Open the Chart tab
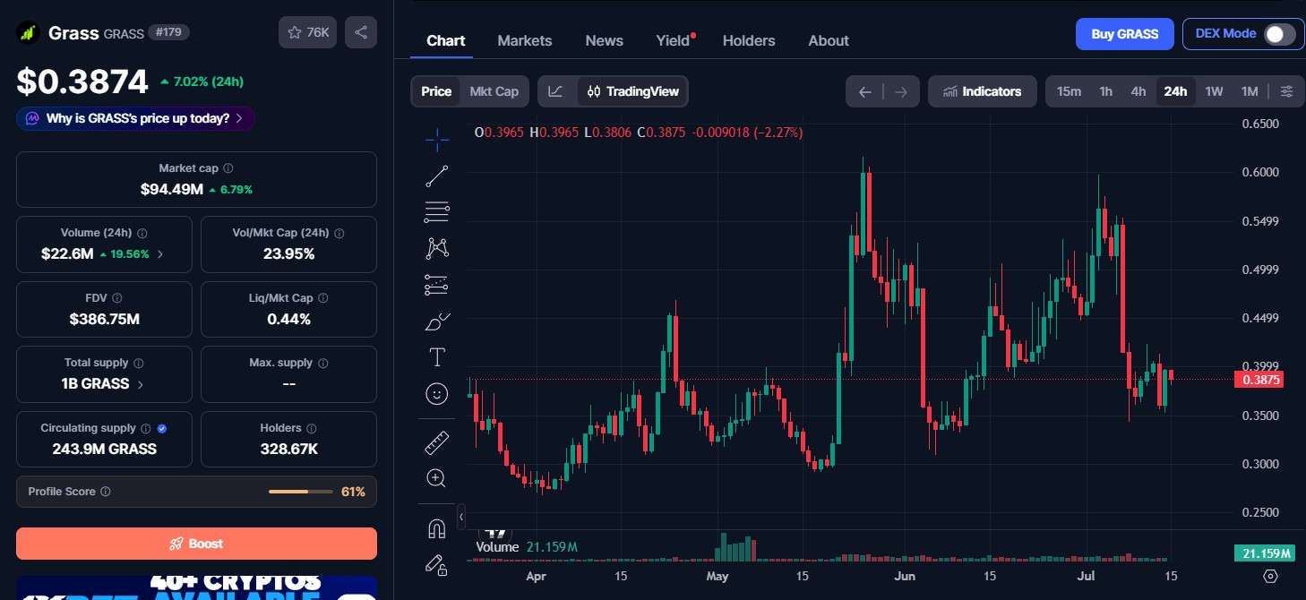Image resolution: width=1306 pixels, height=600 pixels. tap(446, 40)
